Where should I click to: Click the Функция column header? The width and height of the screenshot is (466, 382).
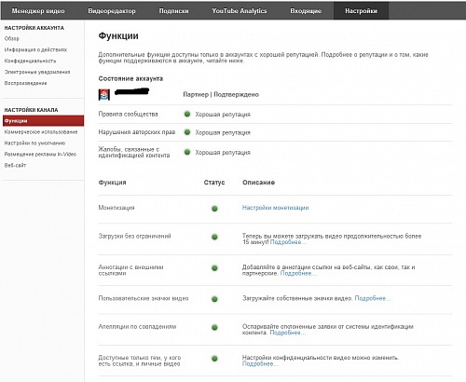coord(113,183)
